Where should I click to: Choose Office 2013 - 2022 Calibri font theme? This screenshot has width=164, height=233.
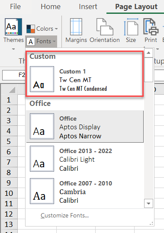tap(85, 159)
